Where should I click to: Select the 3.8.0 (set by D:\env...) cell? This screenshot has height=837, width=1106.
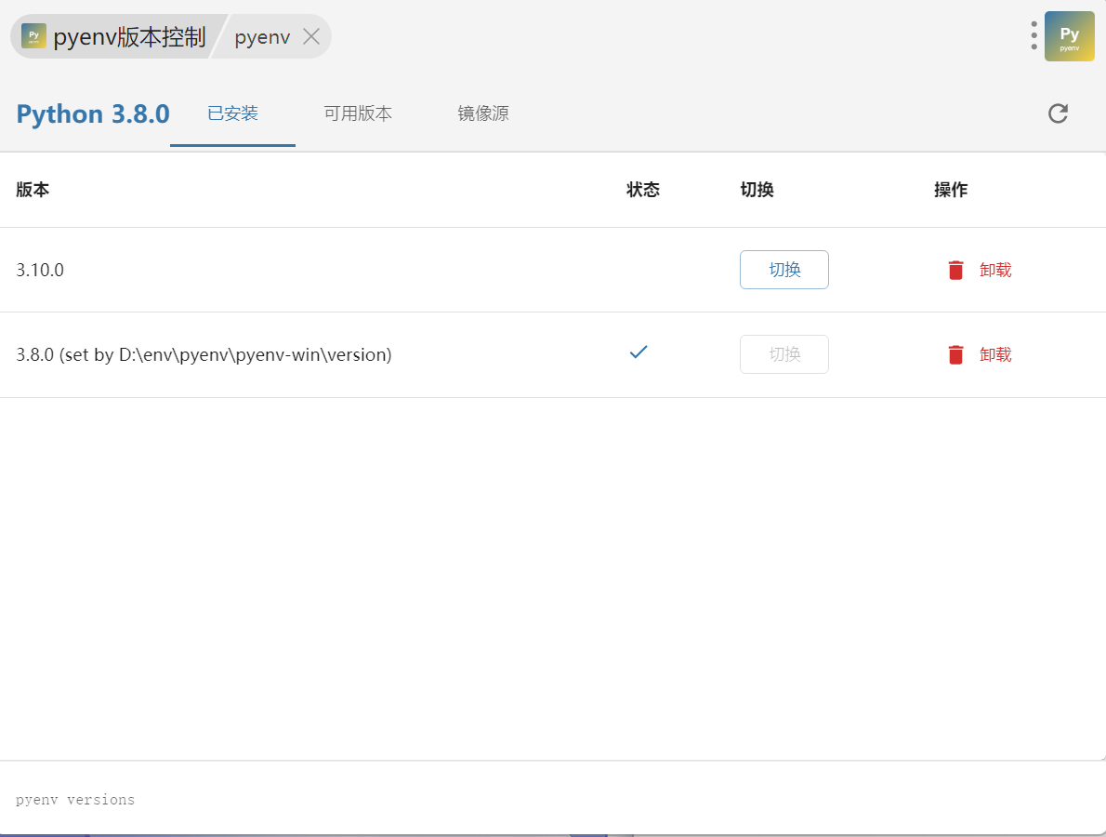pos(204,354)
